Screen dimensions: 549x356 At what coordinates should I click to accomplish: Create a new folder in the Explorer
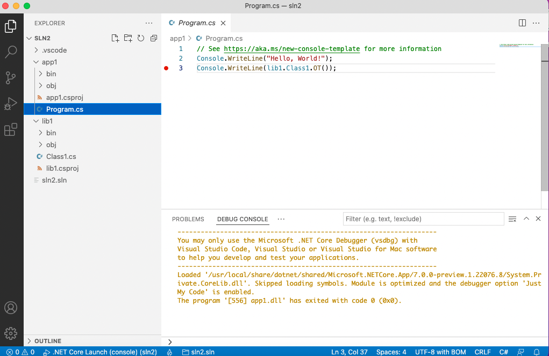point(127,38)
